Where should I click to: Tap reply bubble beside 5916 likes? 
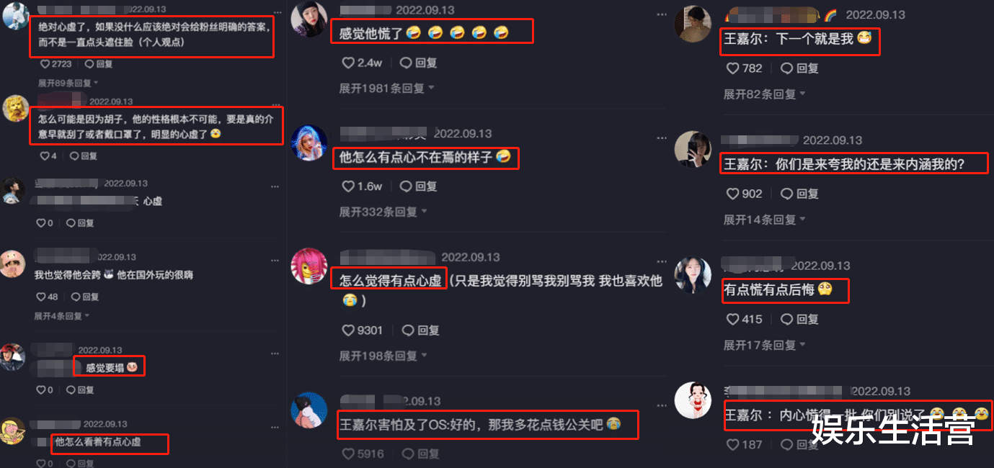407,454
